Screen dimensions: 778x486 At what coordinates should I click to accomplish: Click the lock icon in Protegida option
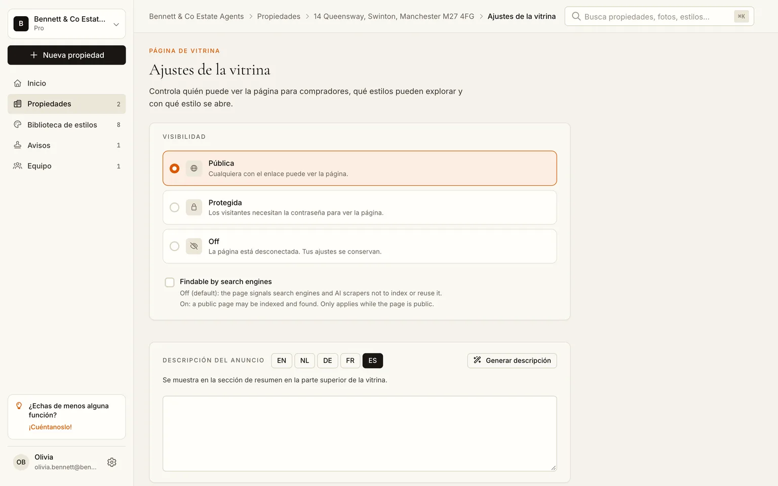(x=194, y=207)
